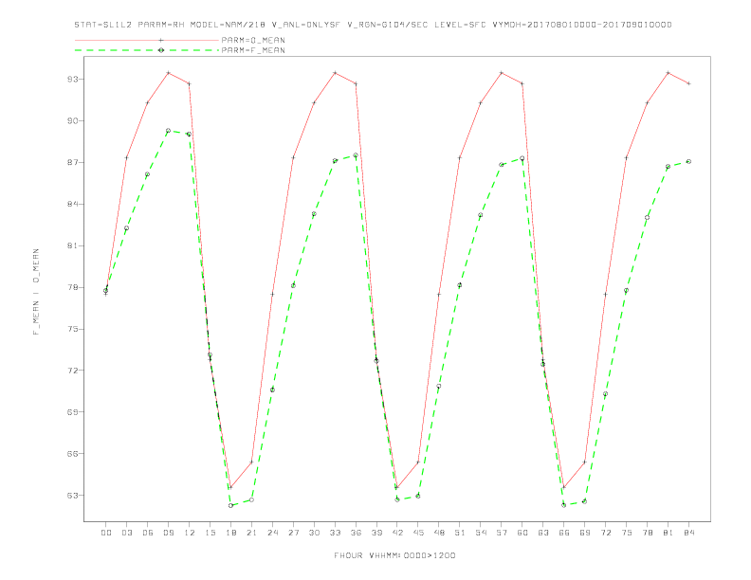Image resolution: width=751 pixels, height=580 pixels.
Task: Click y-axis tick label 84
Action: 72,204
